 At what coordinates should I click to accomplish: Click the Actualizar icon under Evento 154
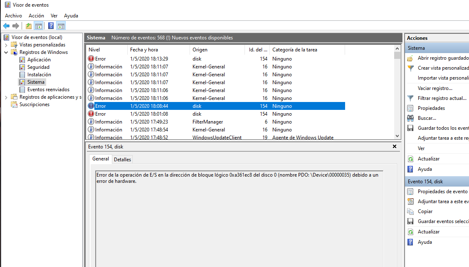click(410, 232)
